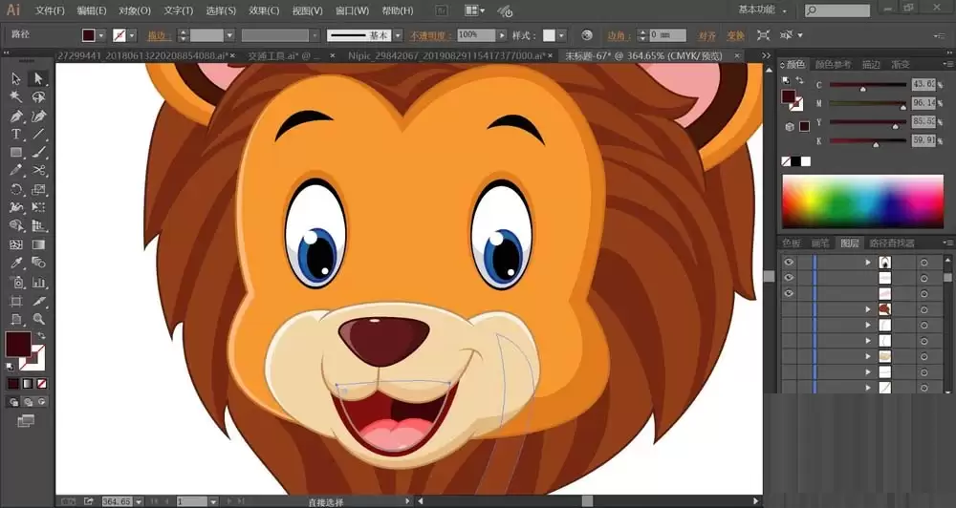
Task: Toggle visibility of the third layer row
Action: click(789, 293)
